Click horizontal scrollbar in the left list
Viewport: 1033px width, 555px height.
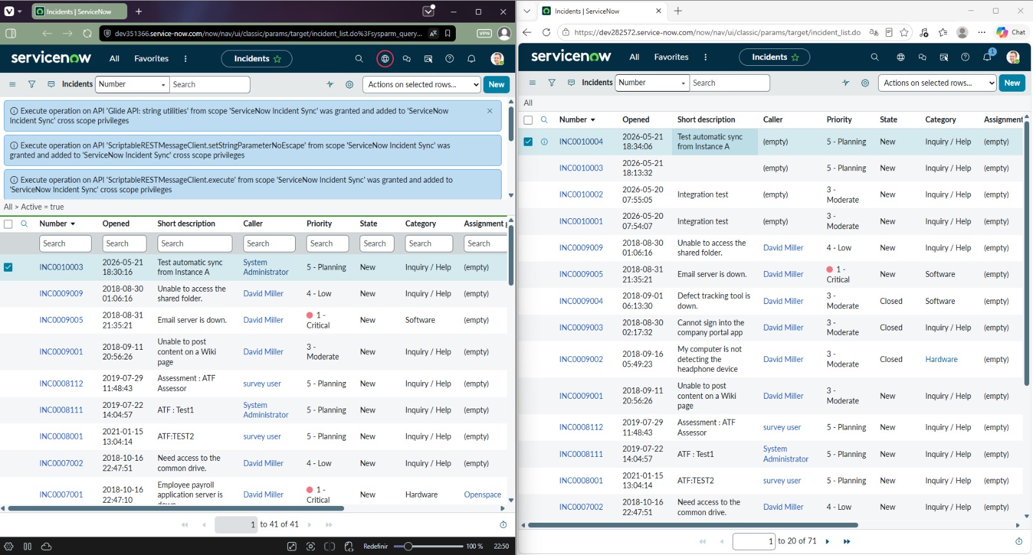pyautogui.click(x=176, y=509)
